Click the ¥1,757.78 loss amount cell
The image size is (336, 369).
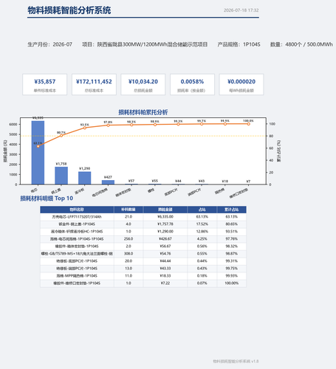coord(165,224)
